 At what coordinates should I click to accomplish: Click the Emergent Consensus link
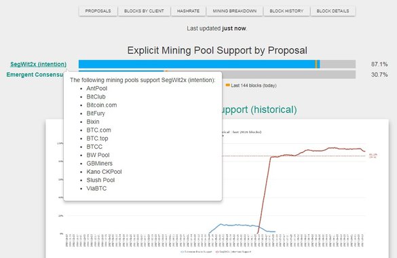click(x=35, y=75)
